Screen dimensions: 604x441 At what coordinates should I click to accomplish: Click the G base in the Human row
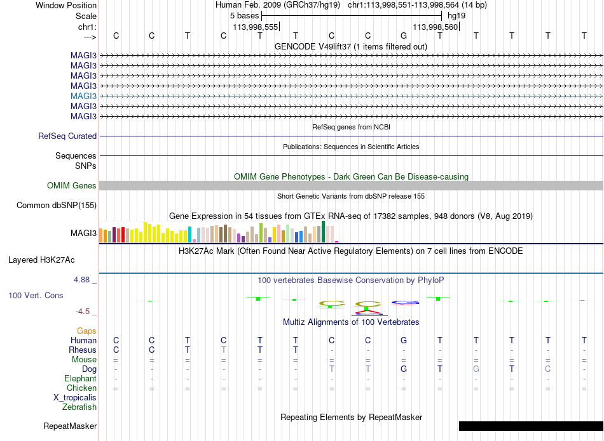404,340
